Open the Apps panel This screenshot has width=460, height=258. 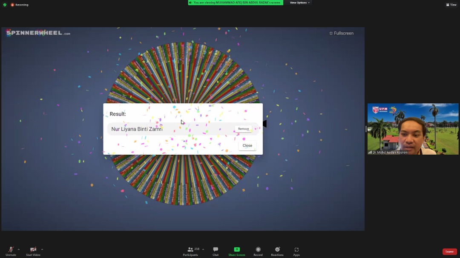(296, 251)
